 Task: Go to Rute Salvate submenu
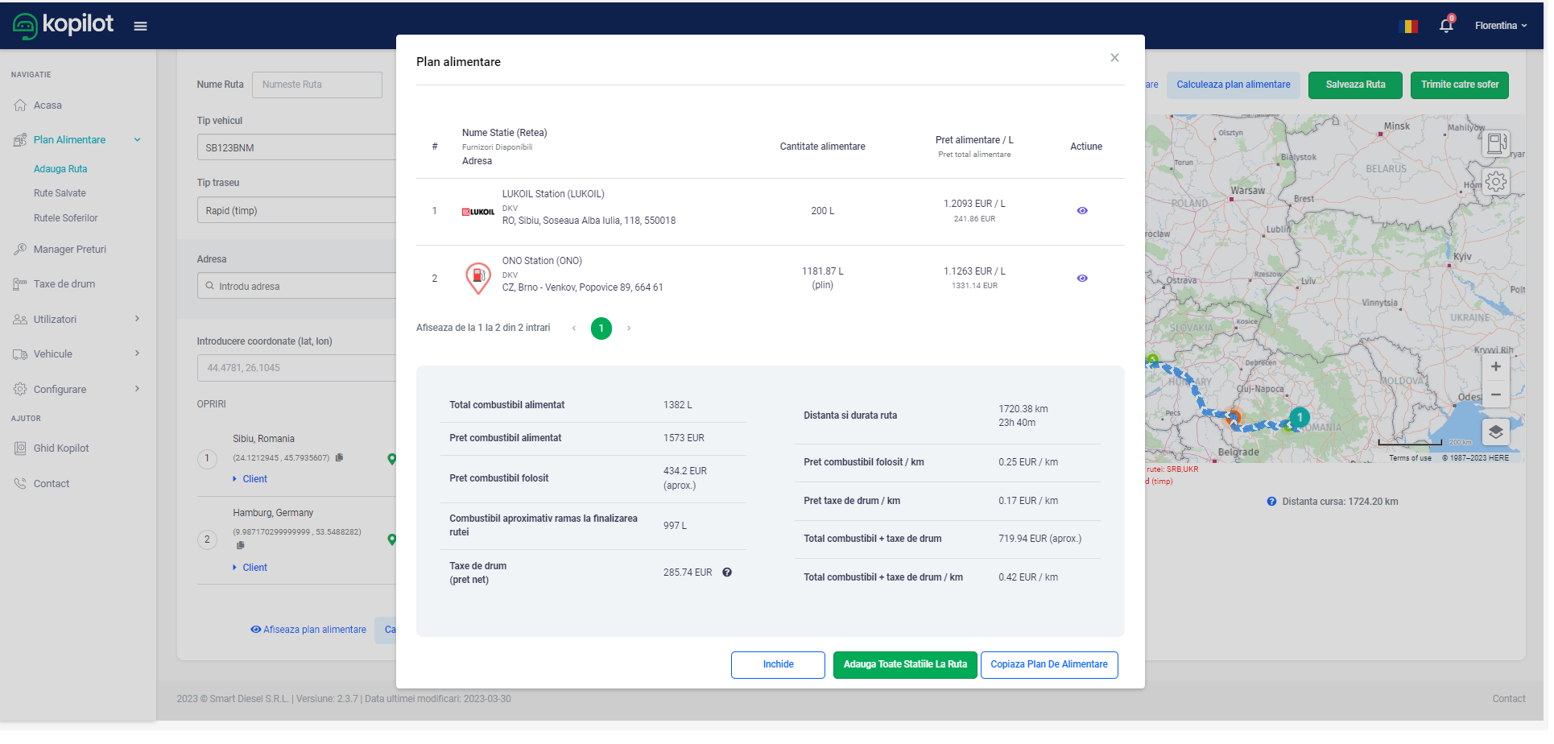(x=60, y=193)
